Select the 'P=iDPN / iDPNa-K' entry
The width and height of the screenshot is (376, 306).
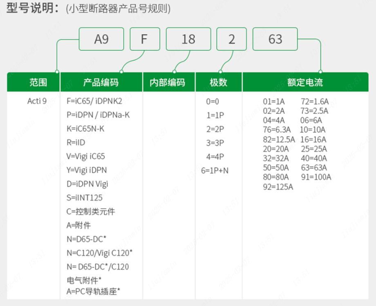coord(98,115)
